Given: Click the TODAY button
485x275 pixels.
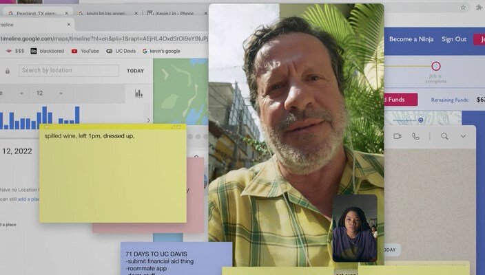Looking at the screenshot, I should [135, 71].
